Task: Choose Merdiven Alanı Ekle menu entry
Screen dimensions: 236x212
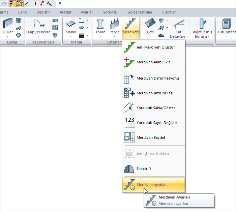Action: (153, 62)
